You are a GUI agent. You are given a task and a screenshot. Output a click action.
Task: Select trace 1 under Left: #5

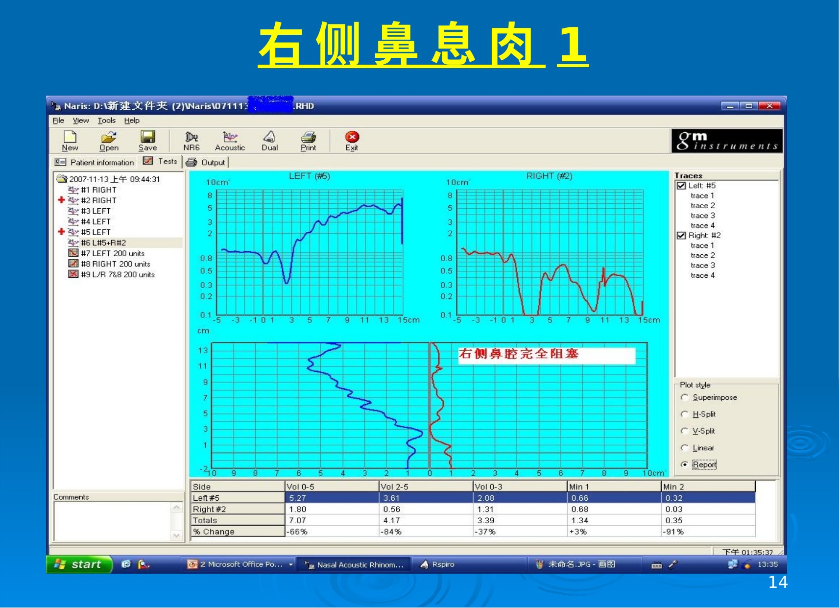(702, 195)
